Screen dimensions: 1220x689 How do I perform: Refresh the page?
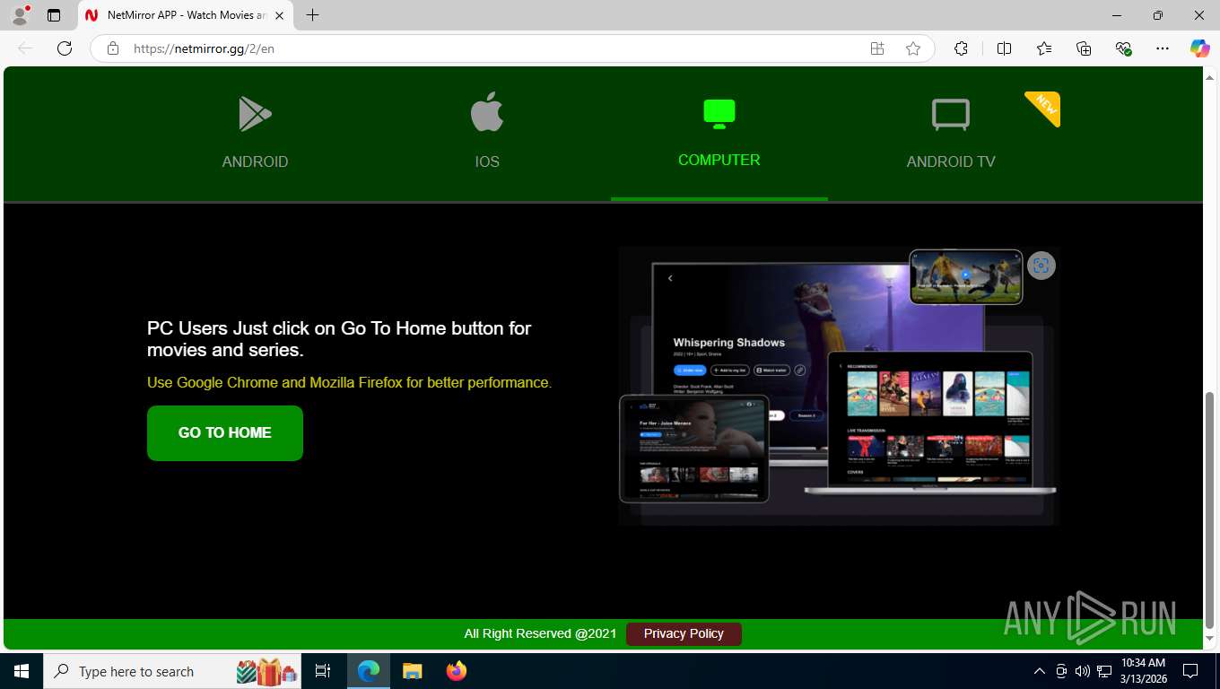tap(65, 48)
